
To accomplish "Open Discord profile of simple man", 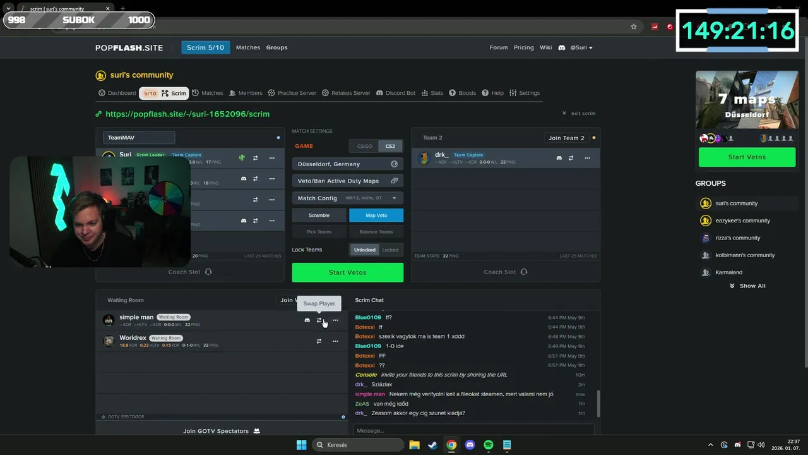I will click(x=307, y=320).
